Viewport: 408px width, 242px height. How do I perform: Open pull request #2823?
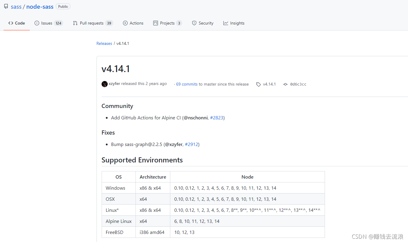tap(217, 118)
